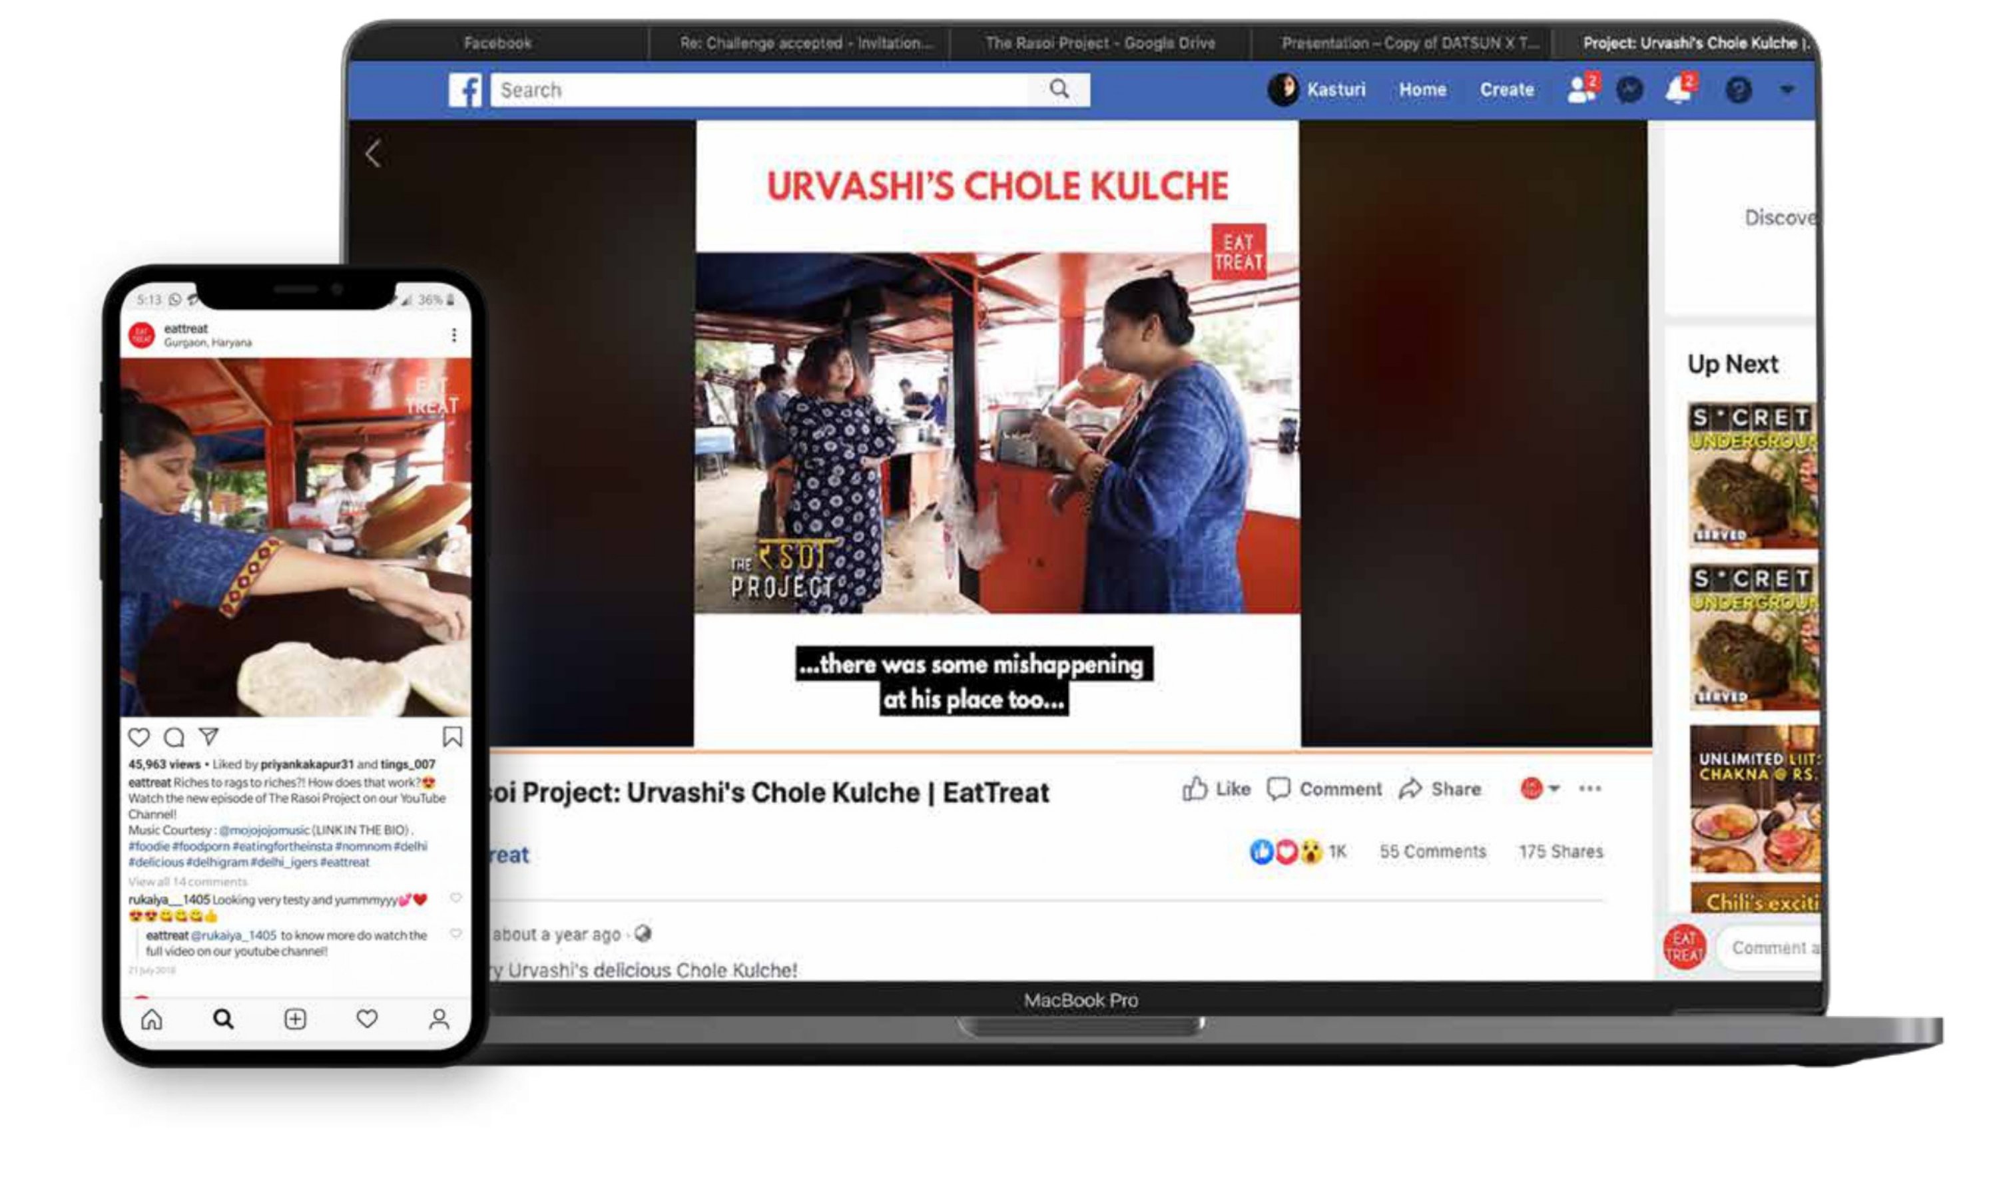Tap #foodie hashtag in Instagram caption
The height and width of the screenshot is (1181, 1997).
pos(149,846)
